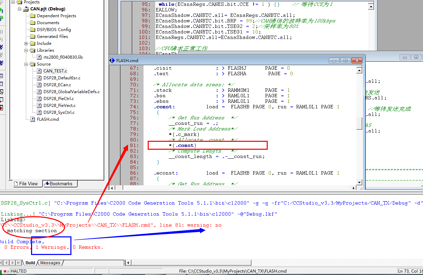Image resolution: width=423 pixels, height=275 pixels.
Task: Click the file path in status bar
Action: [232, 271]
